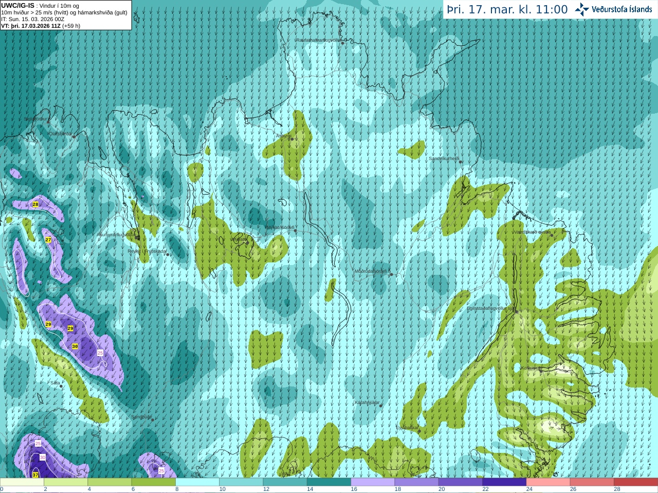Click the Vatnsskarð eystra station label

532,232
